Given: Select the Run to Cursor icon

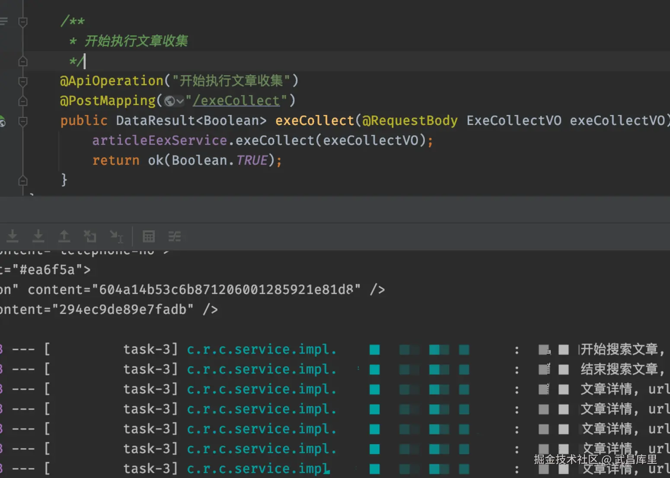Looking at the screenshot, I should (x=116, y=236).
